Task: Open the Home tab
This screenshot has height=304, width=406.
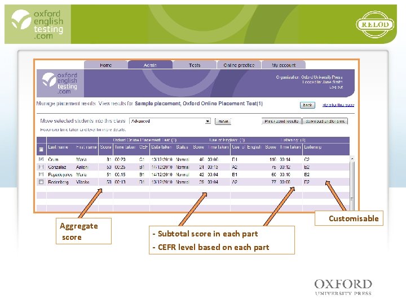Action: point(105,65)
